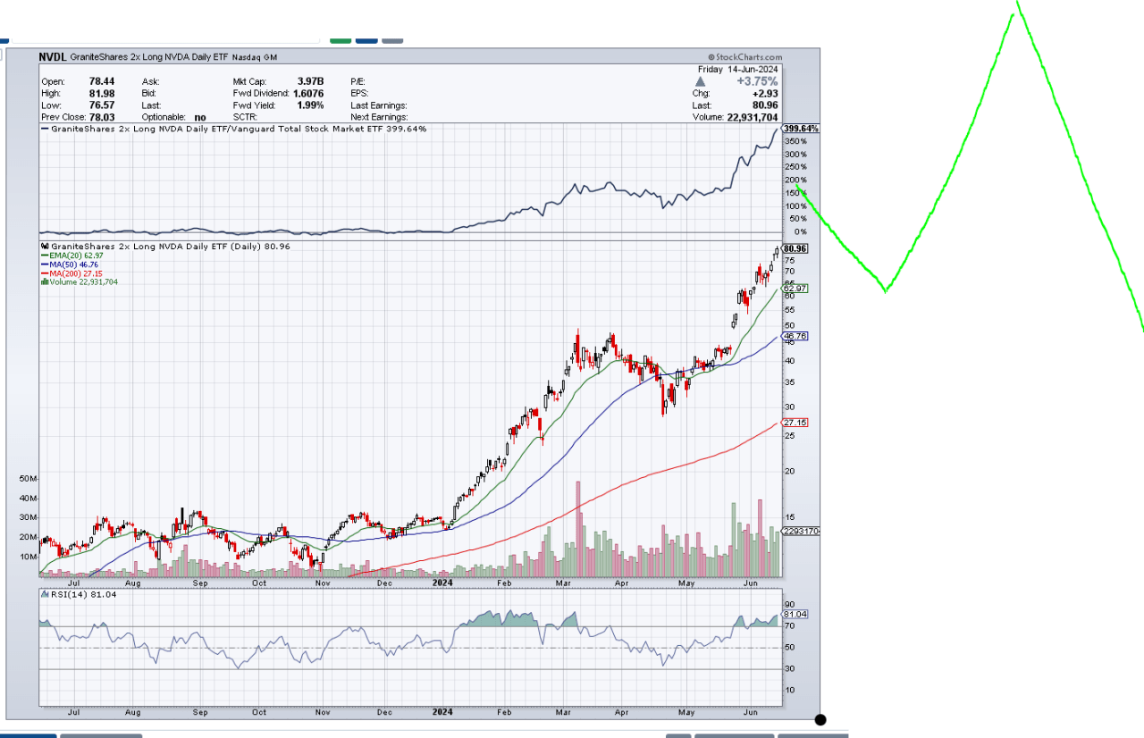This screenshot has height=738, width=1144.
Task: Click the green Volume 22,931,704 legend entry
Action: pyautogui.click(x=80, y=282)
